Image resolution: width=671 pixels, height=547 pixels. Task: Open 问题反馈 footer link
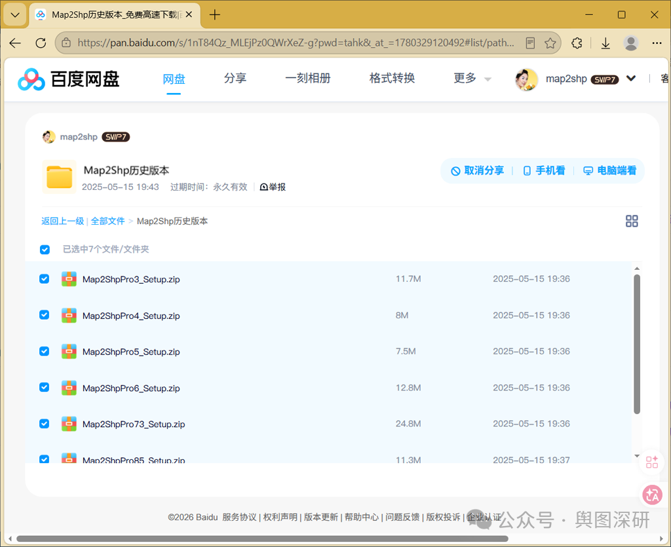402,517
